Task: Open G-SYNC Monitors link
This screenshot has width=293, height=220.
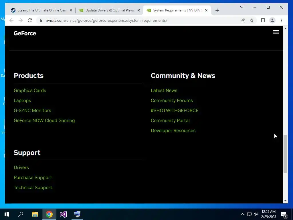Action: 32,110
